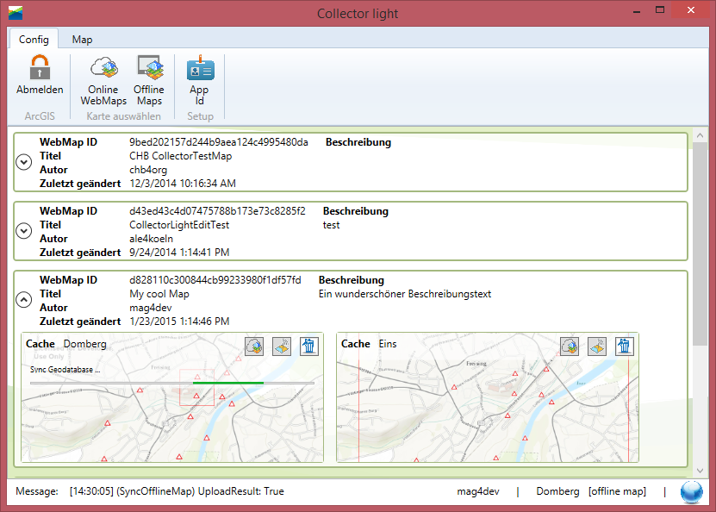
Task: Click the title CollectorLightEditTest
Action: [179, 225]
